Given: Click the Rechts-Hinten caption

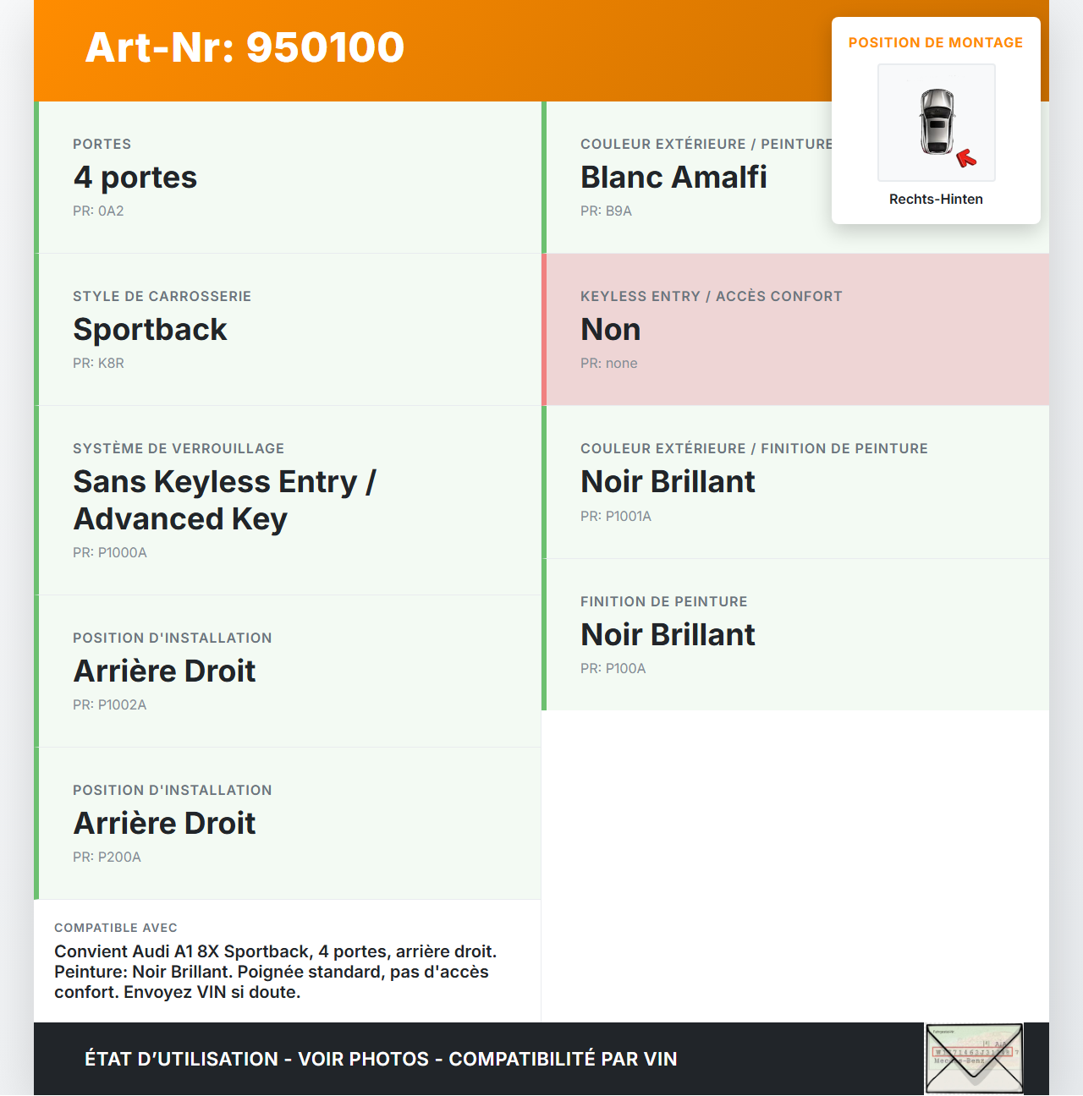Looking at the screenshot, I should (x=935, y=199).
